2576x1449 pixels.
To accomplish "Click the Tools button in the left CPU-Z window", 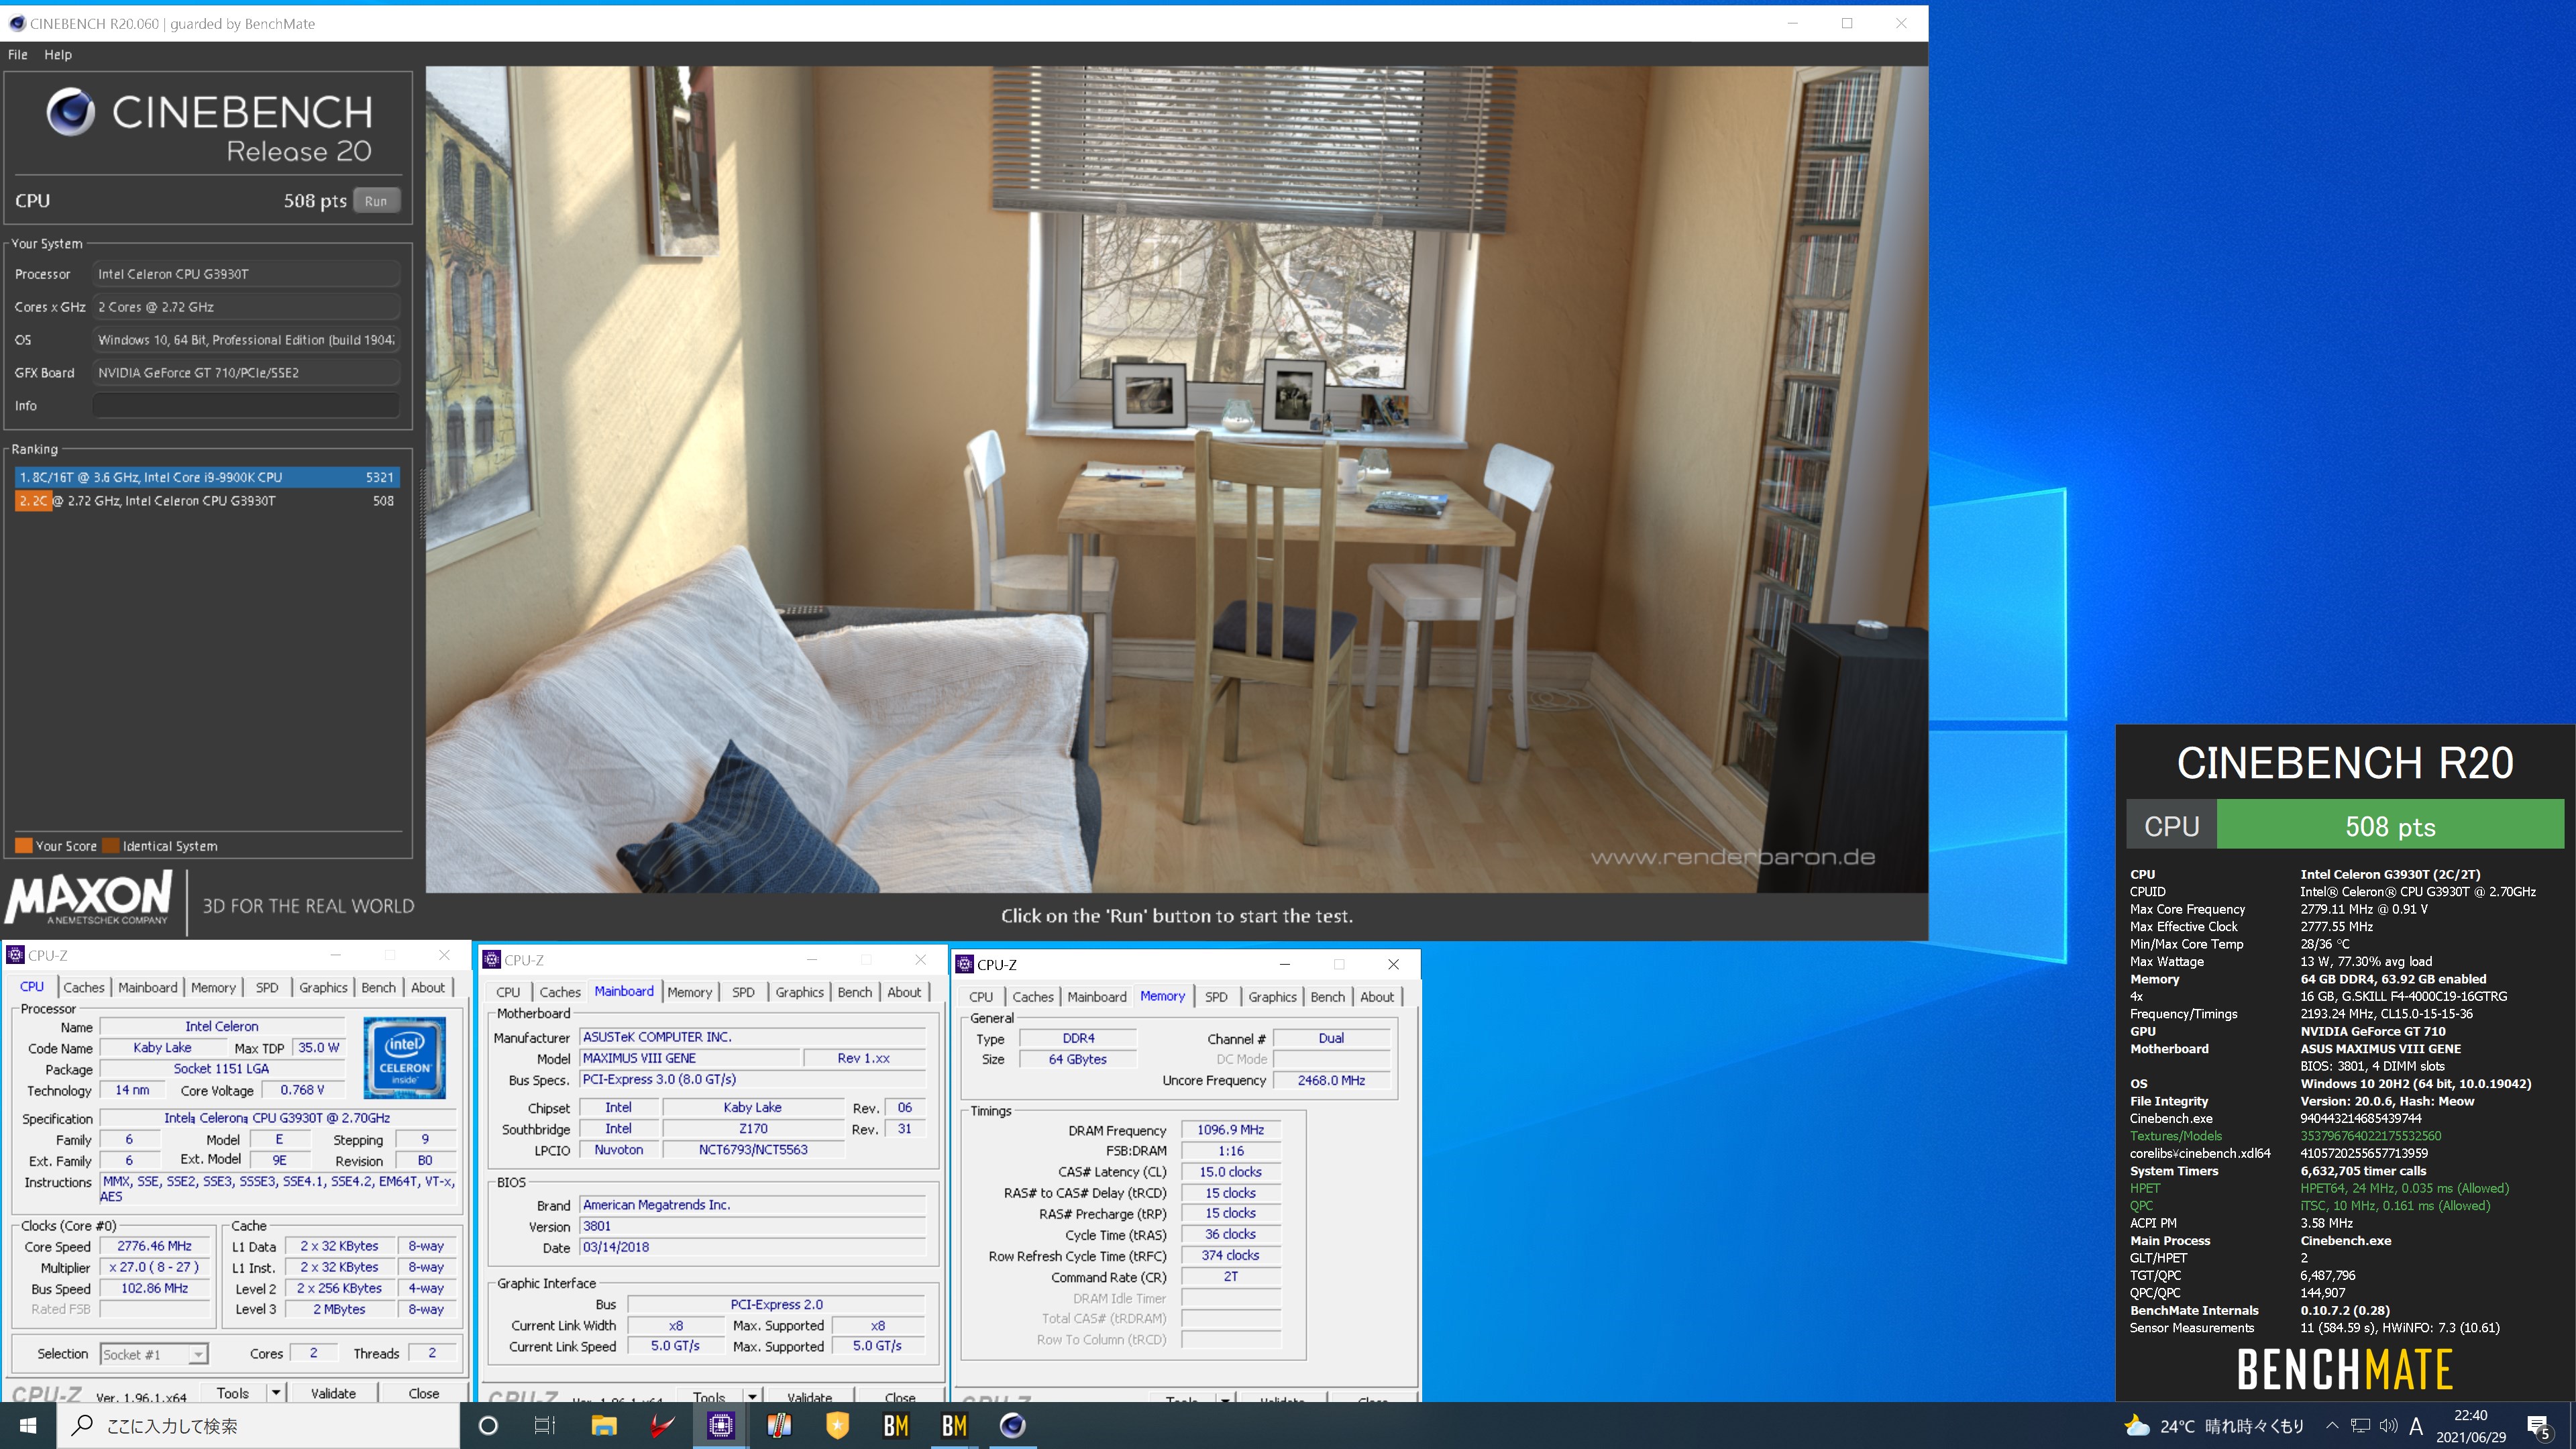I will pos(232,1393).
